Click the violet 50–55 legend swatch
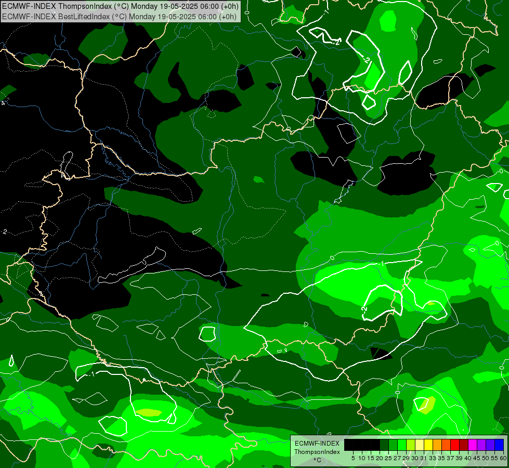The height and width of the screenshot is (468, 509). click(490, 445)
